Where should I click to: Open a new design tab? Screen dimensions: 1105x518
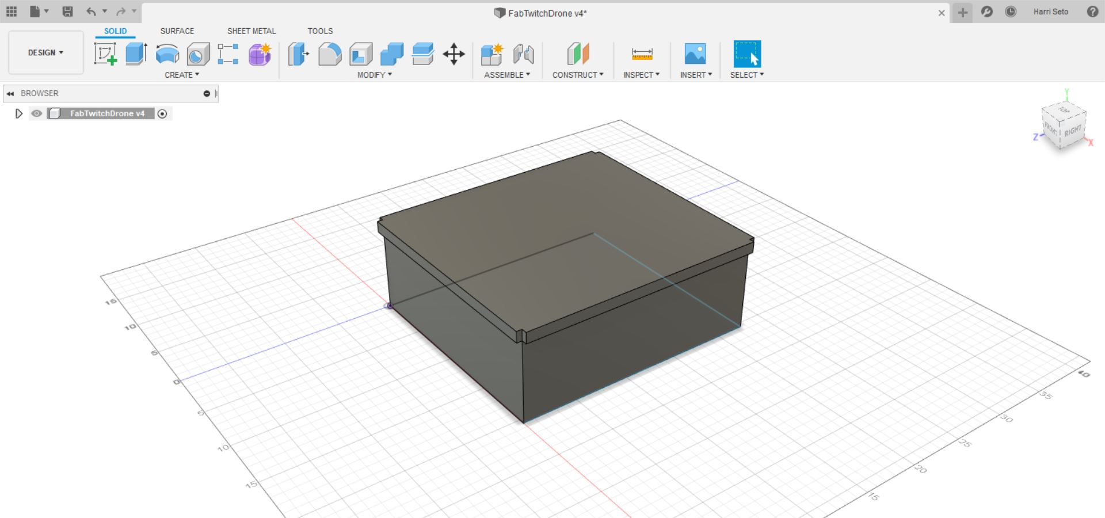tap(963, 12)
